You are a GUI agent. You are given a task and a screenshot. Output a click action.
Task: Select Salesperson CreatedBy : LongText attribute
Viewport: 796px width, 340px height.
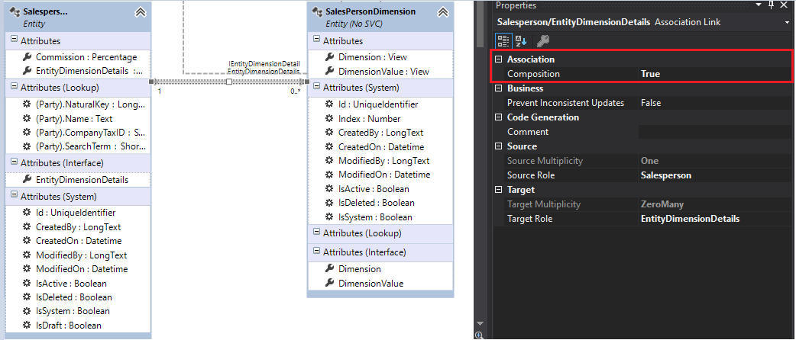point(78,227)
